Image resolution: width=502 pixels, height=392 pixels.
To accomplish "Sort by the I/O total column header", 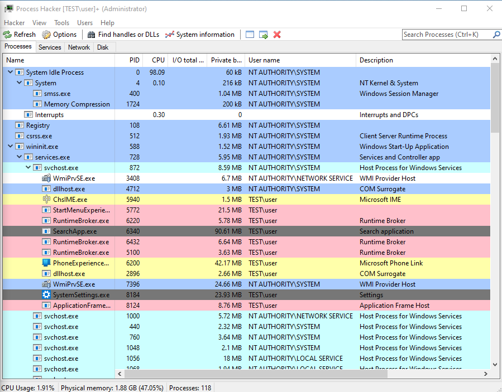I will tap(188, 60).
